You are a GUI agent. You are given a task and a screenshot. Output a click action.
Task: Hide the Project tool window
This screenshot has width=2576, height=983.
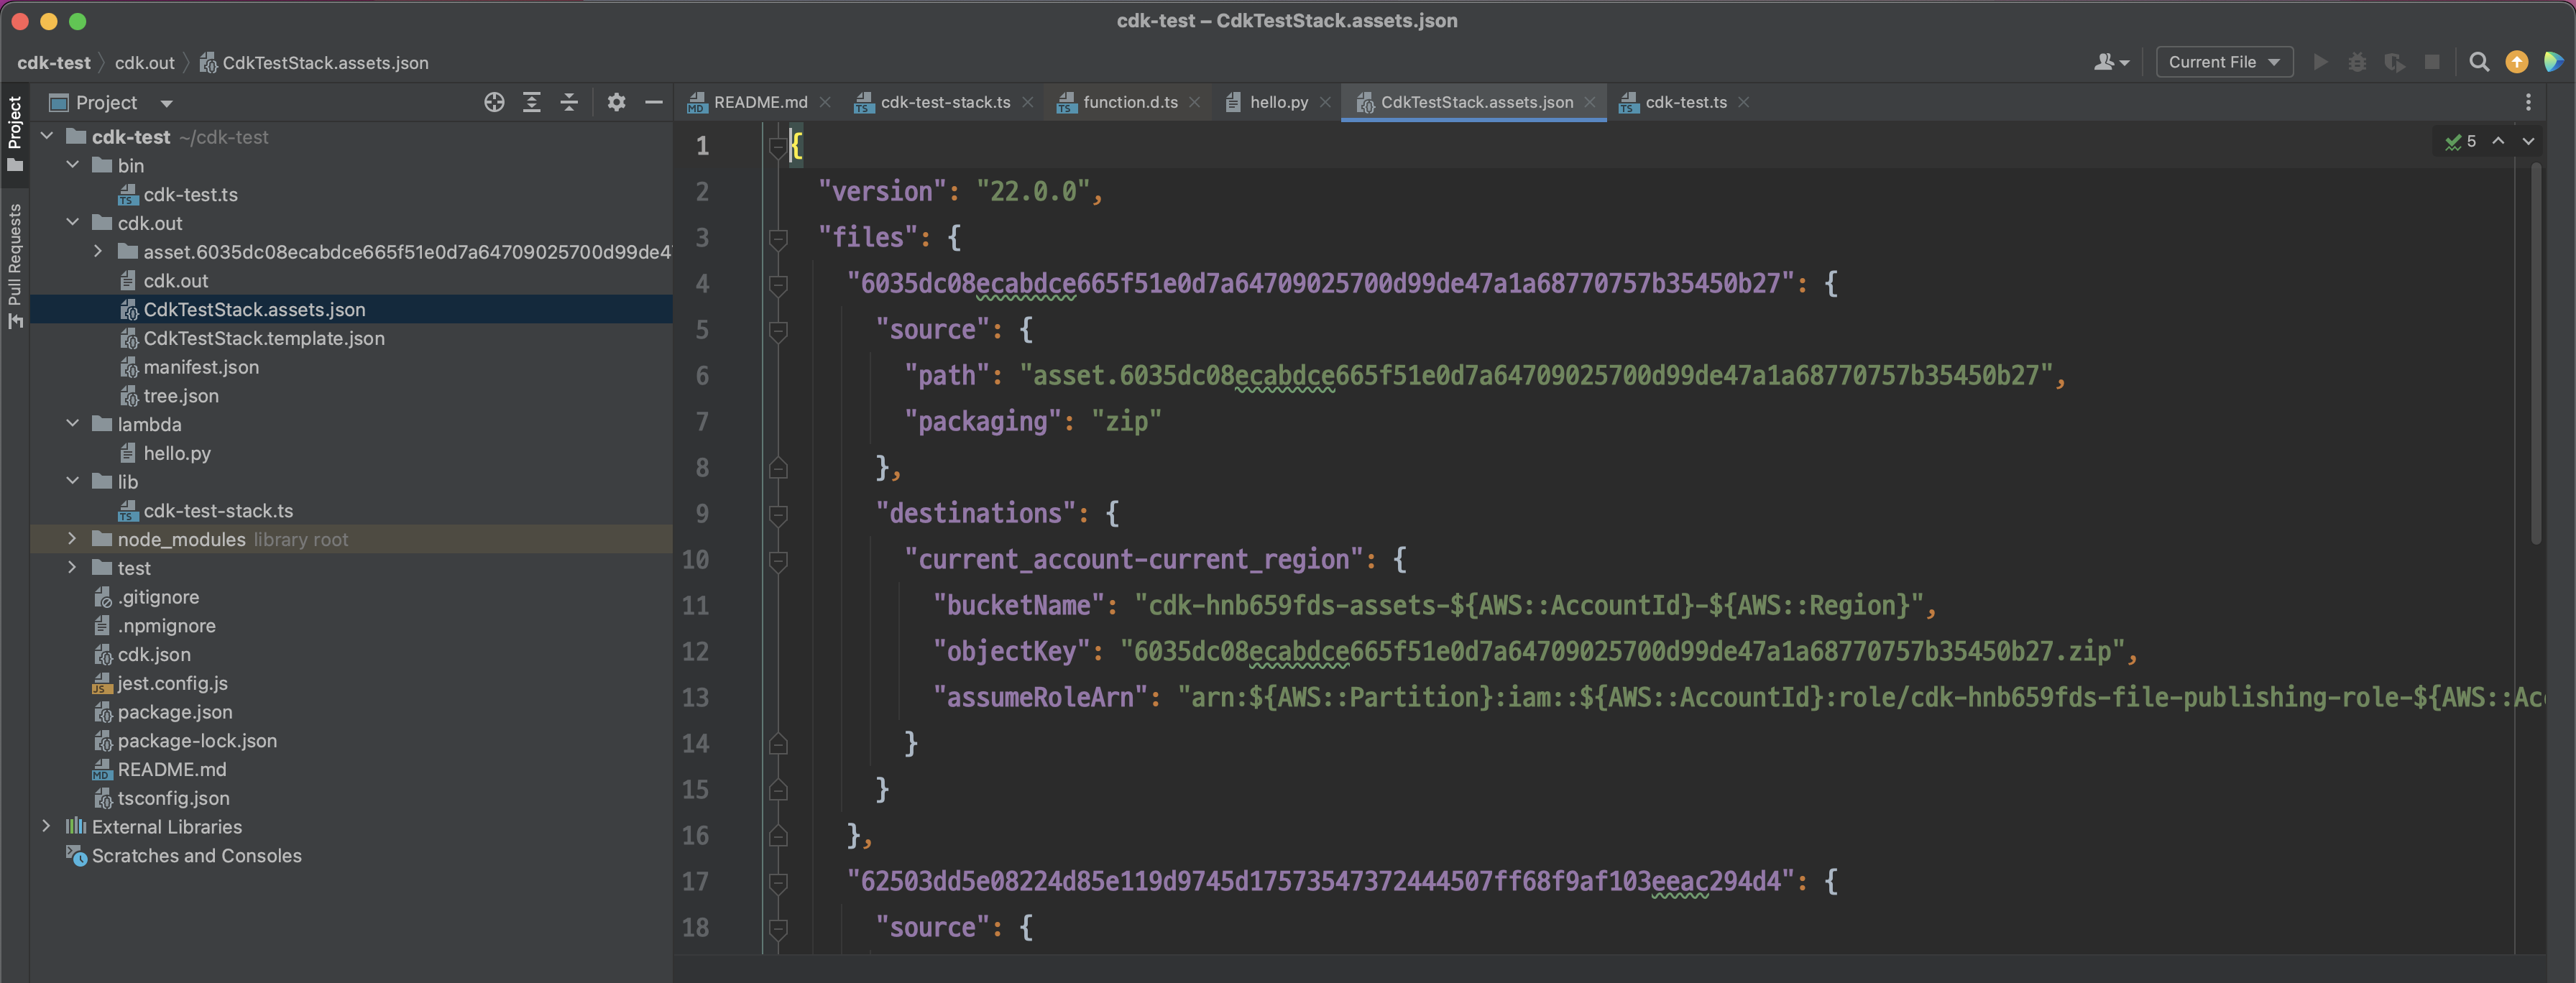tap(654, 102)
